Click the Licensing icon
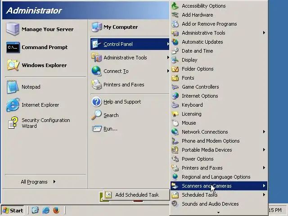Screen dimensions: 288x216 point(175,114)
